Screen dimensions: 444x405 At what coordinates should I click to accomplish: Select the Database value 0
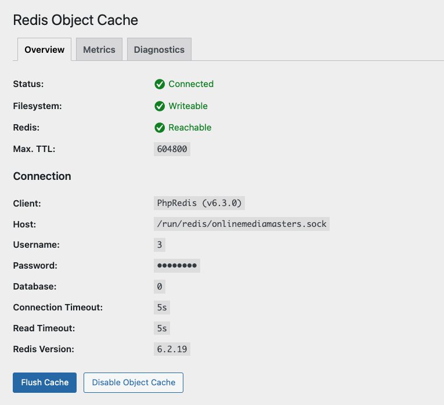coord(160,287)
